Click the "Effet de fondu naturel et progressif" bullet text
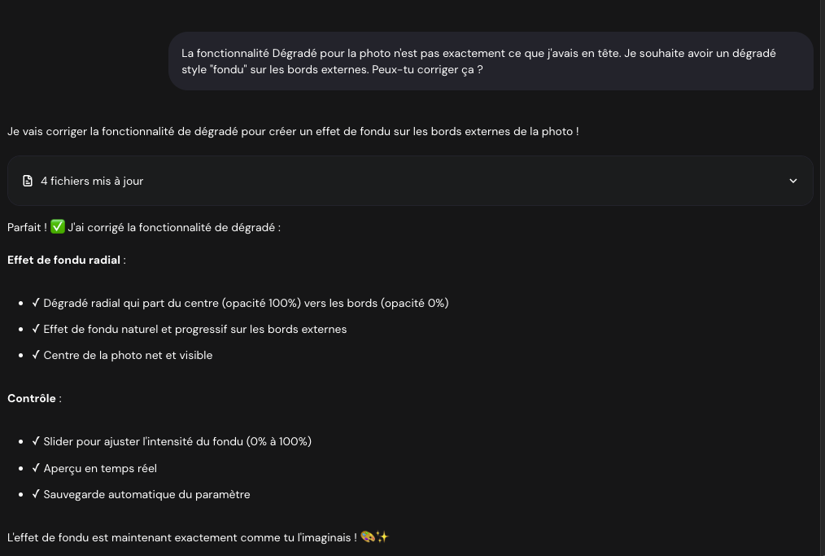This screenshot has width=825, height=556. click(195, 329)
